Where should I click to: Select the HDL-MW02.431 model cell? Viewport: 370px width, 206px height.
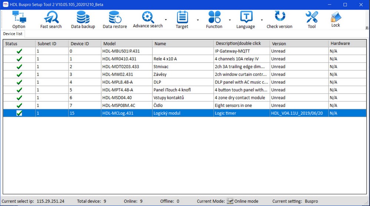[x=127, y=74]
